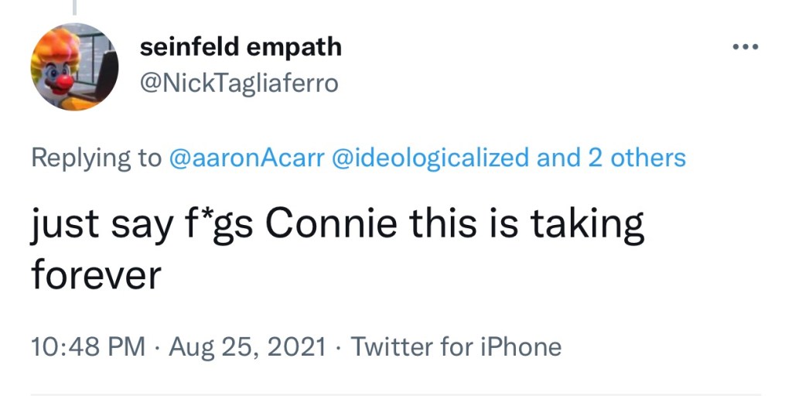Click the "Replying to" label
792x399 pixels.
click(x=95, y=158)
